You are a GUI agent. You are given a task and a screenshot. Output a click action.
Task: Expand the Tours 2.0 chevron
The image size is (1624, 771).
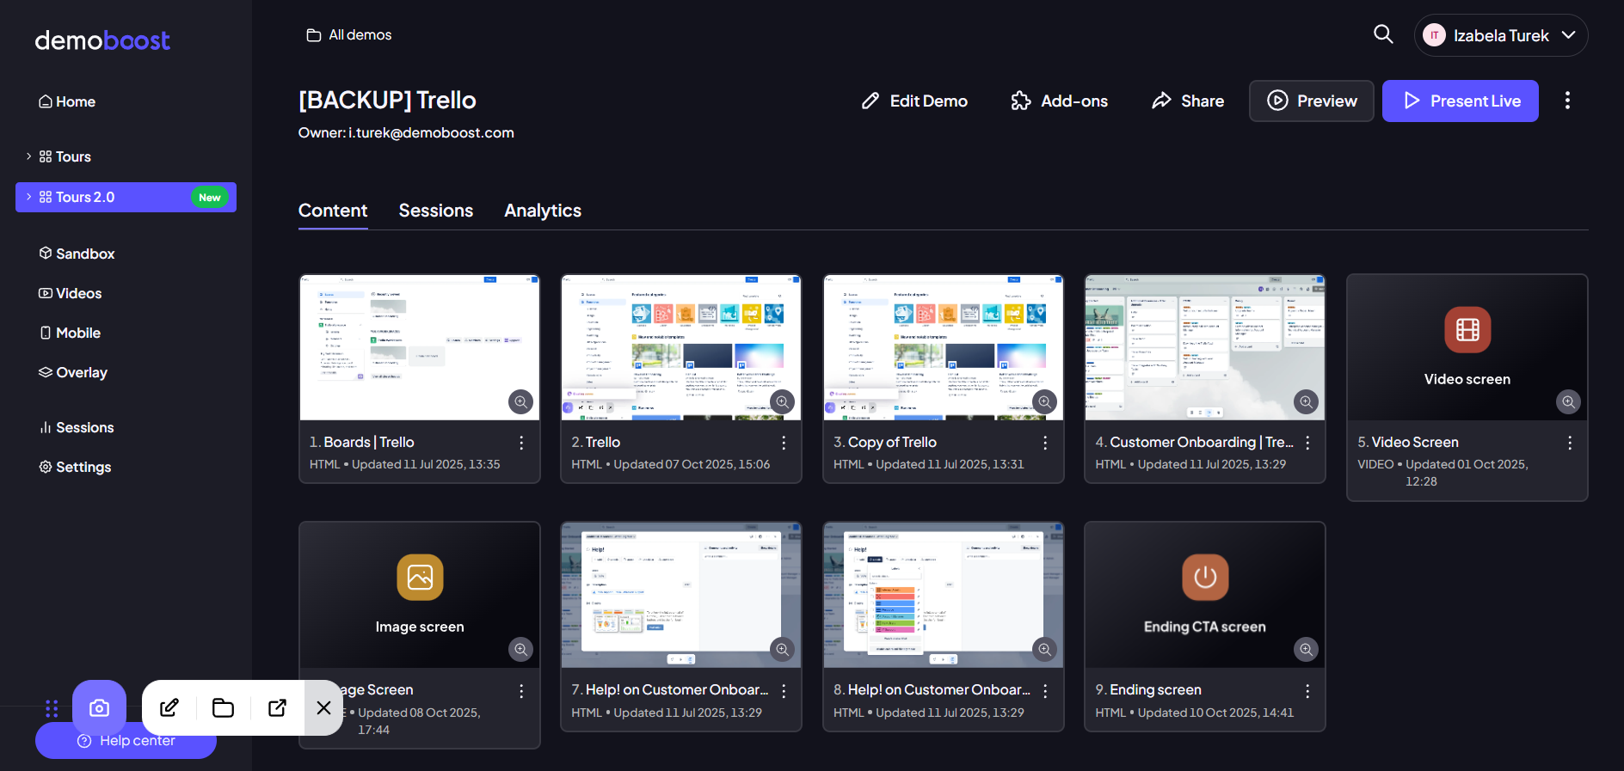[x=28, y=197]
